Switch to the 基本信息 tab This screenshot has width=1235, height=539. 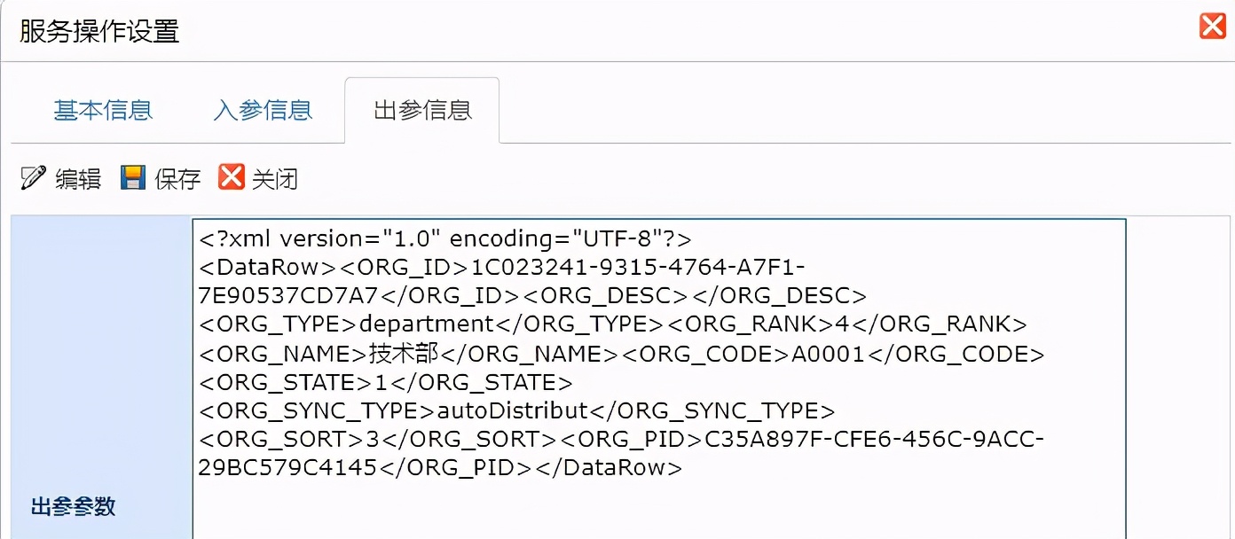[x=102, y=110]
